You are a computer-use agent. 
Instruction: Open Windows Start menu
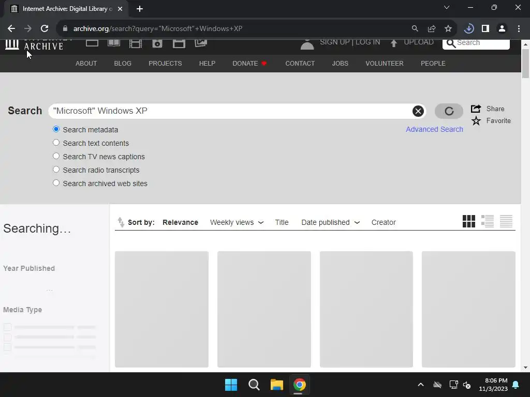231,385
